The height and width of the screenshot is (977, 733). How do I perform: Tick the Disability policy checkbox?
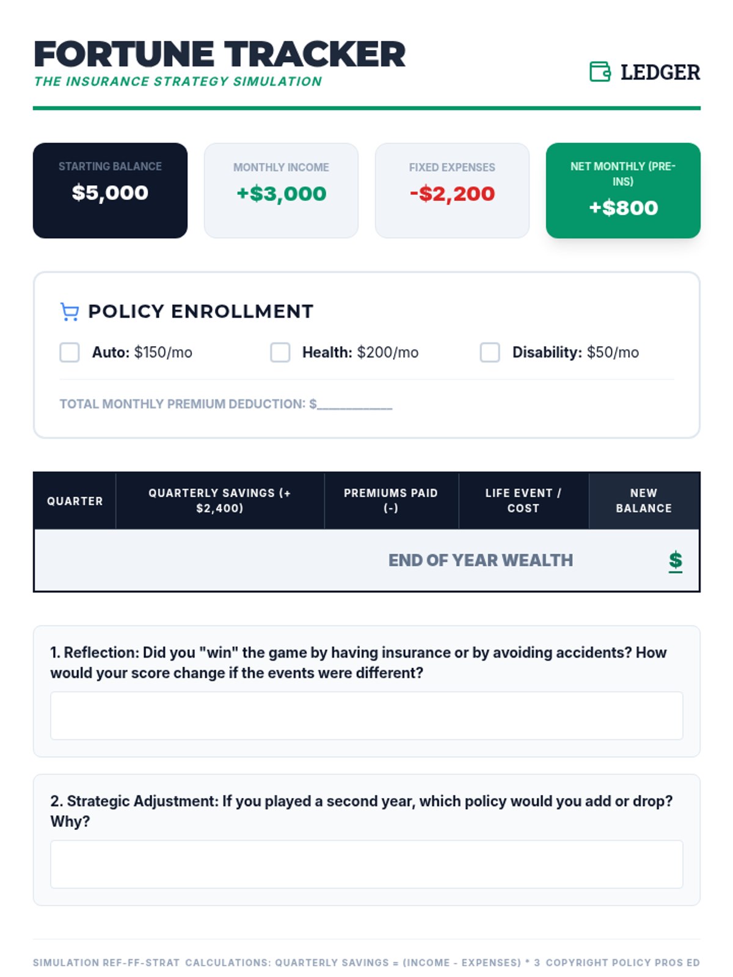[x=490, y=352]
